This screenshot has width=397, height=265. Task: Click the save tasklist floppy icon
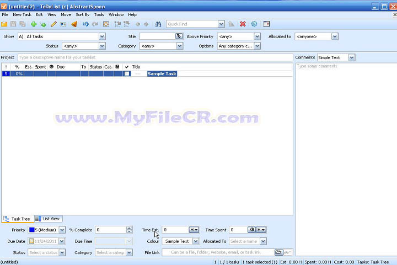[x=13, y=24]
